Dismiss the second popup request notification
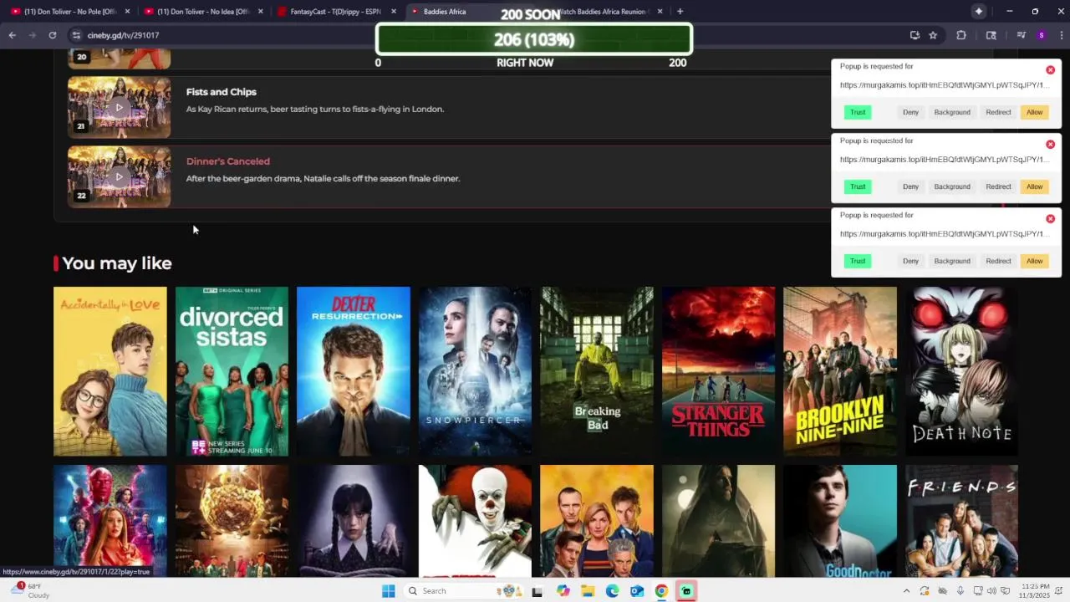Screen dimensions: 1070x602 tap(1051, 145)
